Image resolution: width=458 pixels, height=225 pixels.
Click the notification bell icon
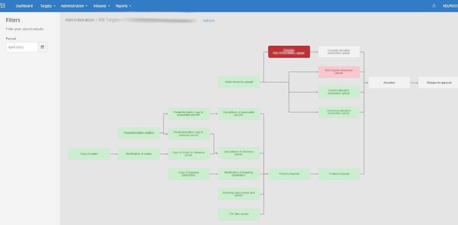tap(434, 6)
